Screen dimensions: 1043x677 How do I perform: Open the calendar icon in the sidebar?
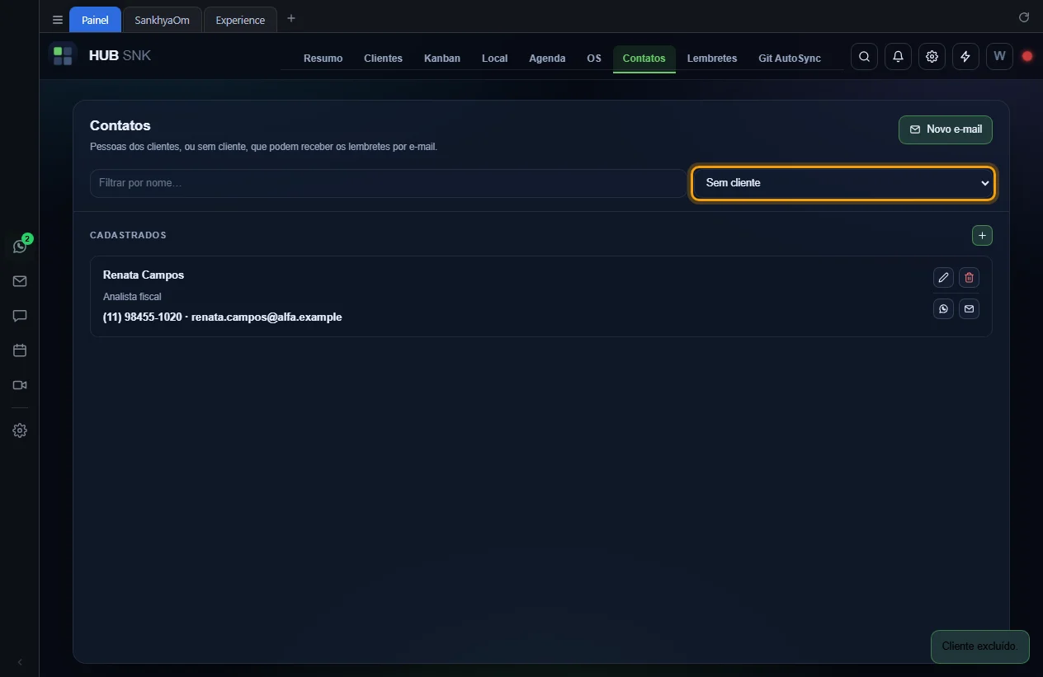pyautogui.click(x=20, y=350)
